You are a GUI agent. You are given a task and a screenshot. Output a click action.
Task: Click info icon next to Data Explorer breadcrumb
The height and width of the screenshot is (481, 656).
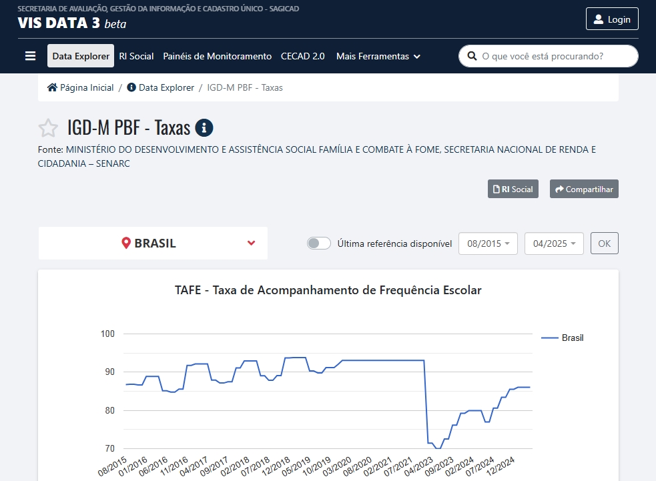point(131,87)
